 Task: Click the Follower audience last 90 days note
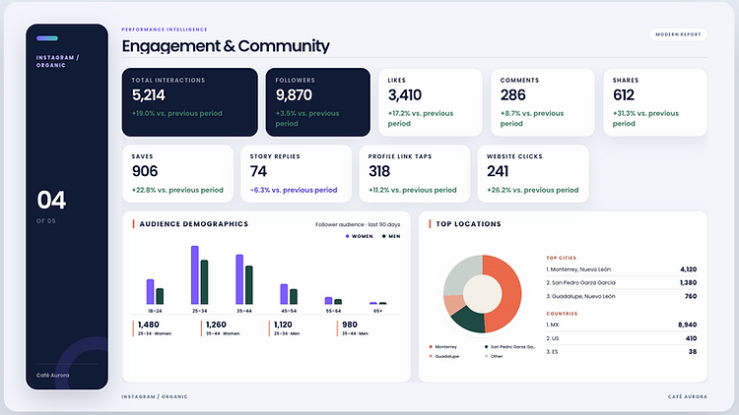coord(358,224)
